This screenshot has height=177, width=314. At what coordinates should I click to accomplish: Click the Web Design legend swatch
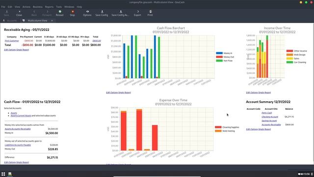point(289,55)
